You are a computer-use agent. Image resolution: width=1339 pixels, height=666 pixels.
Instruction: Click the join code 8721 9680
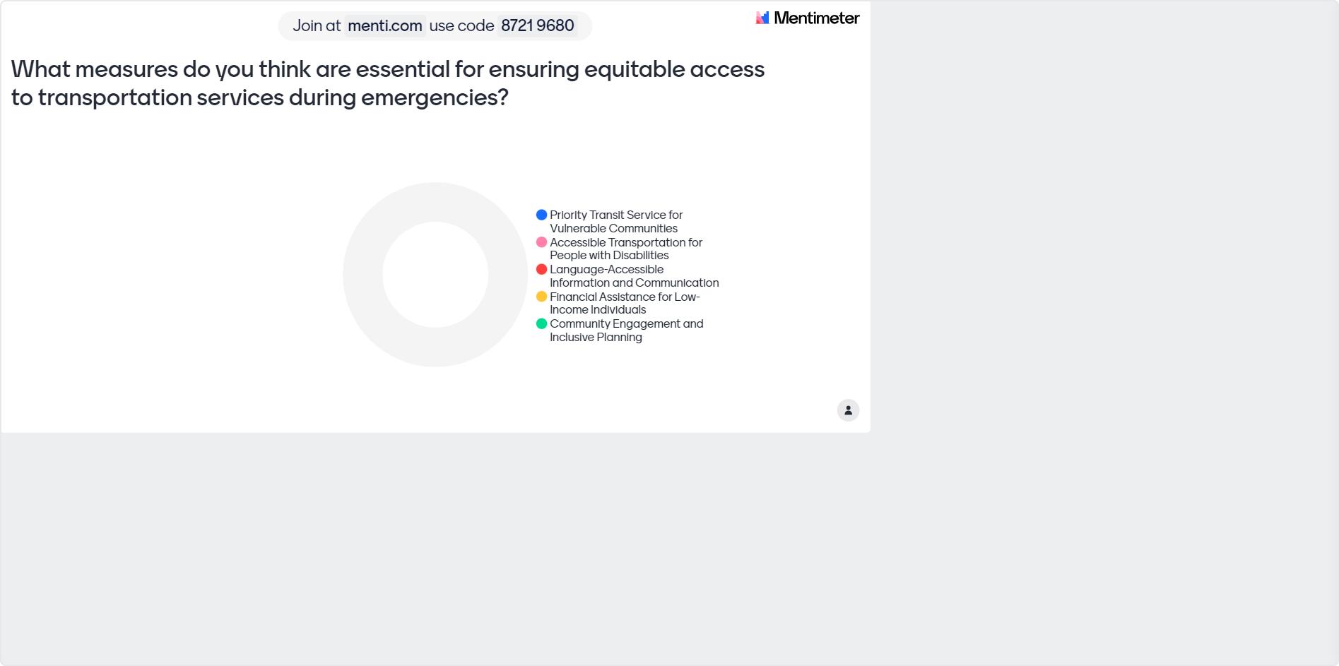click(x=537, y=26)
